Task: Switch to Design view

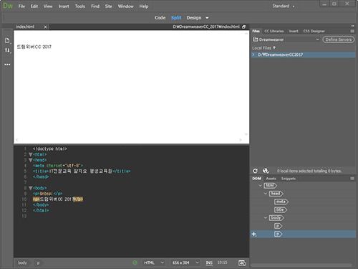Action: coord(194,18)
